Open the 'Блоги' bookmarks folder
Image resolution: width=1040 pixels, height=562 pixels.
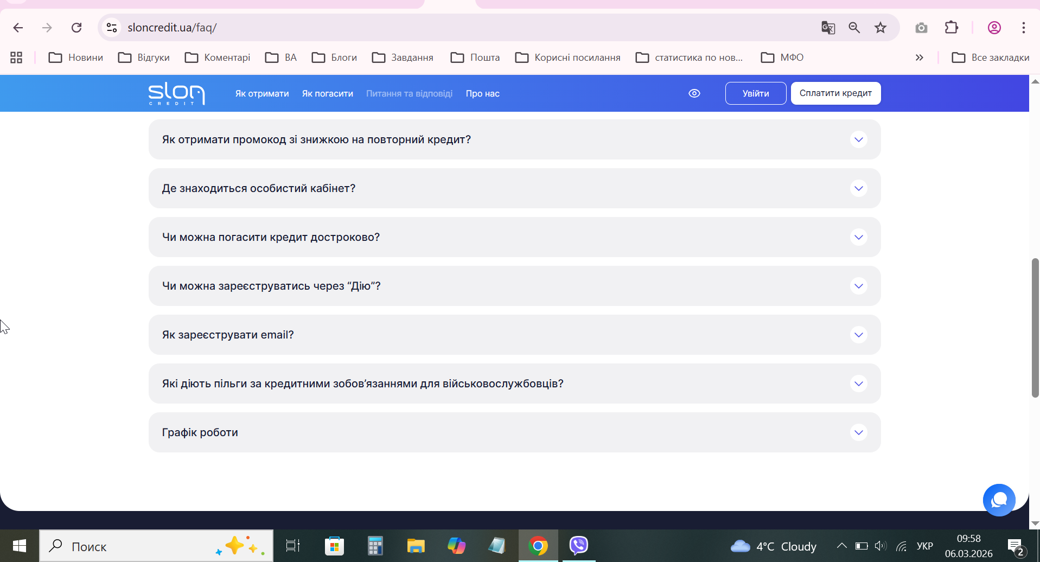pyautogui.click(x=334, y=58)
